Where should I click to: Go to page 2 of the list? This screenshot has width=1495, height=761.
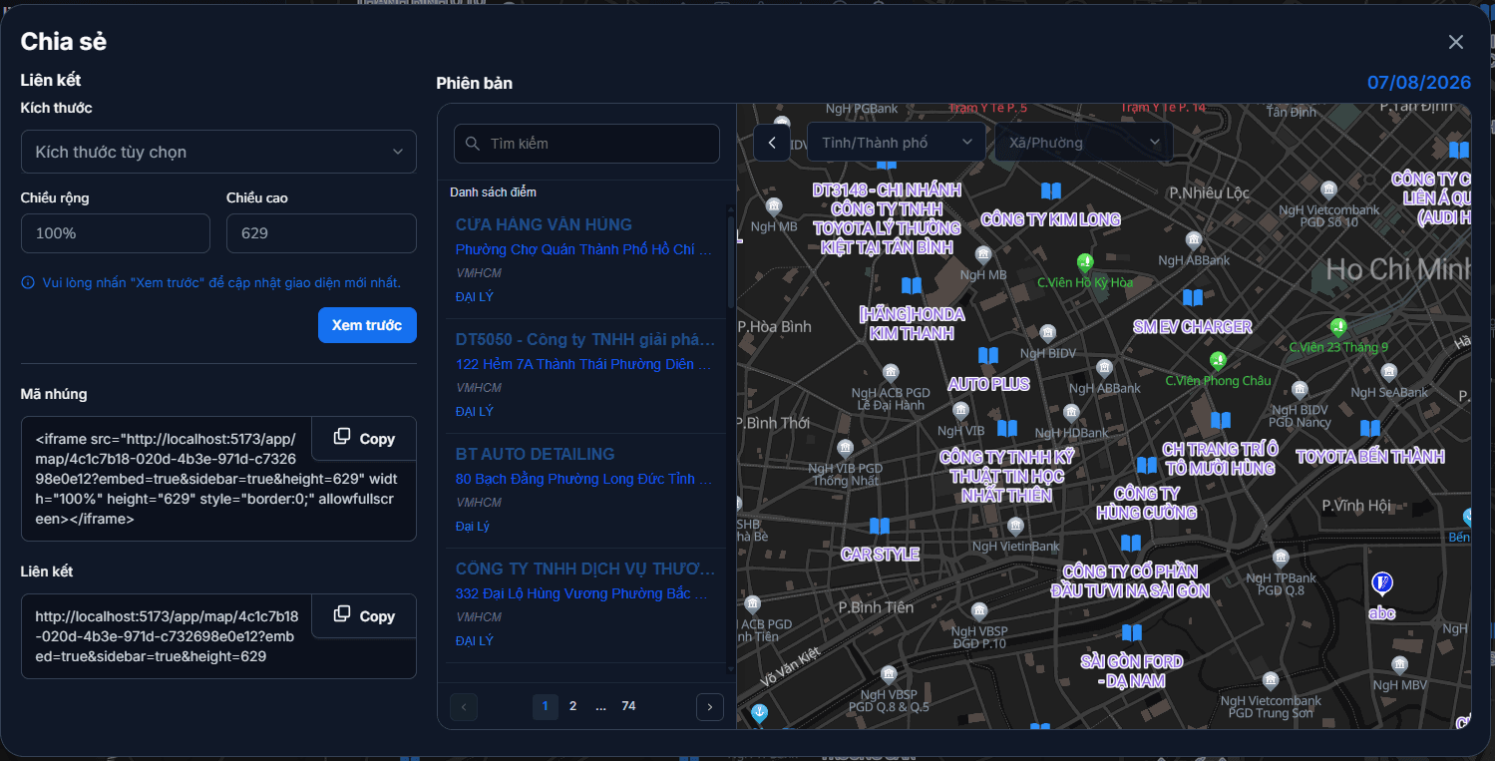[572, 706]
